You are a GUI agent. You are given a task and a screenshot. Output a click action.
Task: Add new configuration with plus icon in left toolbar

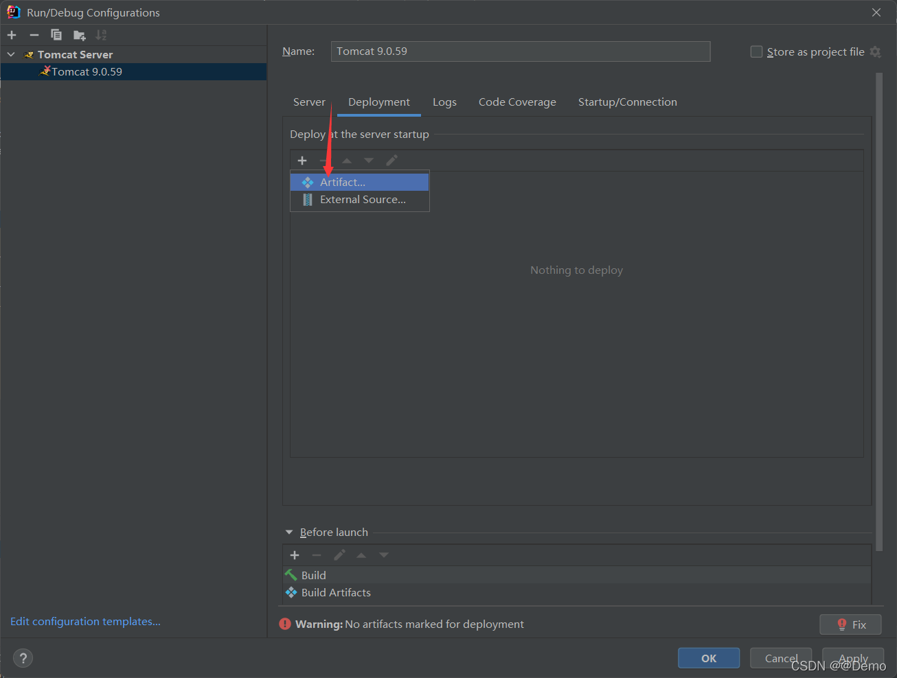click(12, 35)
